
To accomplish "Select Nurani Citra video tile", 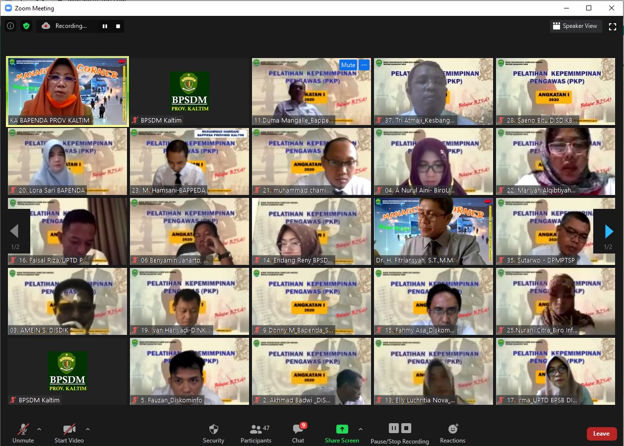I will pos(556,301).
